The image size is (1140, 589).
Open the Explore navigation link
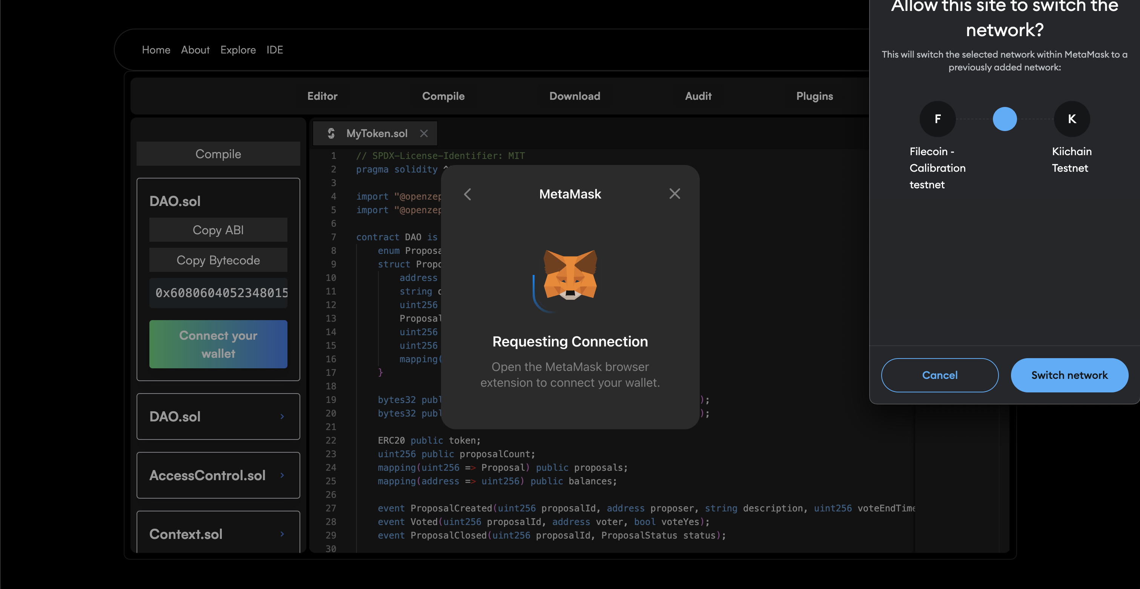pyautogui.click(x=238, y=50)
